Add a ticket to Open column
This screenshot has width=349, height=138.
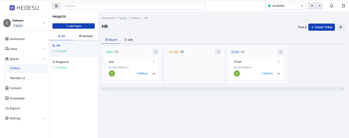[156, 52]
